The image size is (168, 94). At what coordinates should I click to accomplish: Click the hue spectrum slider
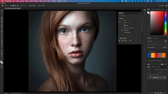[x=166, y=23]
